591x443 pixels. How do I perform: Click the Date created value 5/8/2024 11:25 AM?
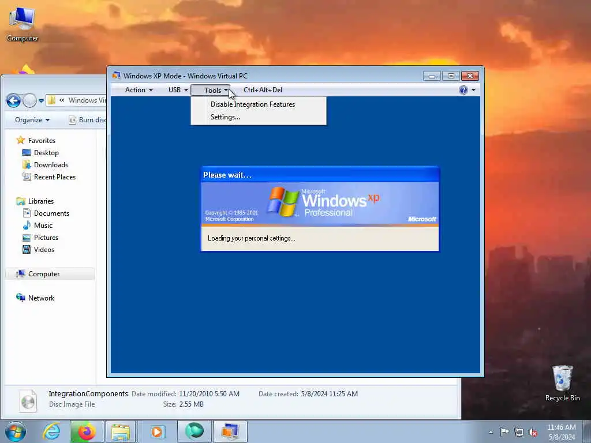coord(329,393)
